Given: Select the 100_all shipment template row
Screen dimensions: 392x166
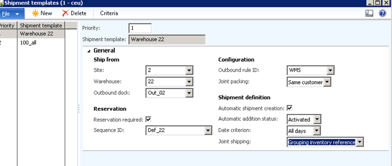Looking at the screenshot, I should [41, 43].
